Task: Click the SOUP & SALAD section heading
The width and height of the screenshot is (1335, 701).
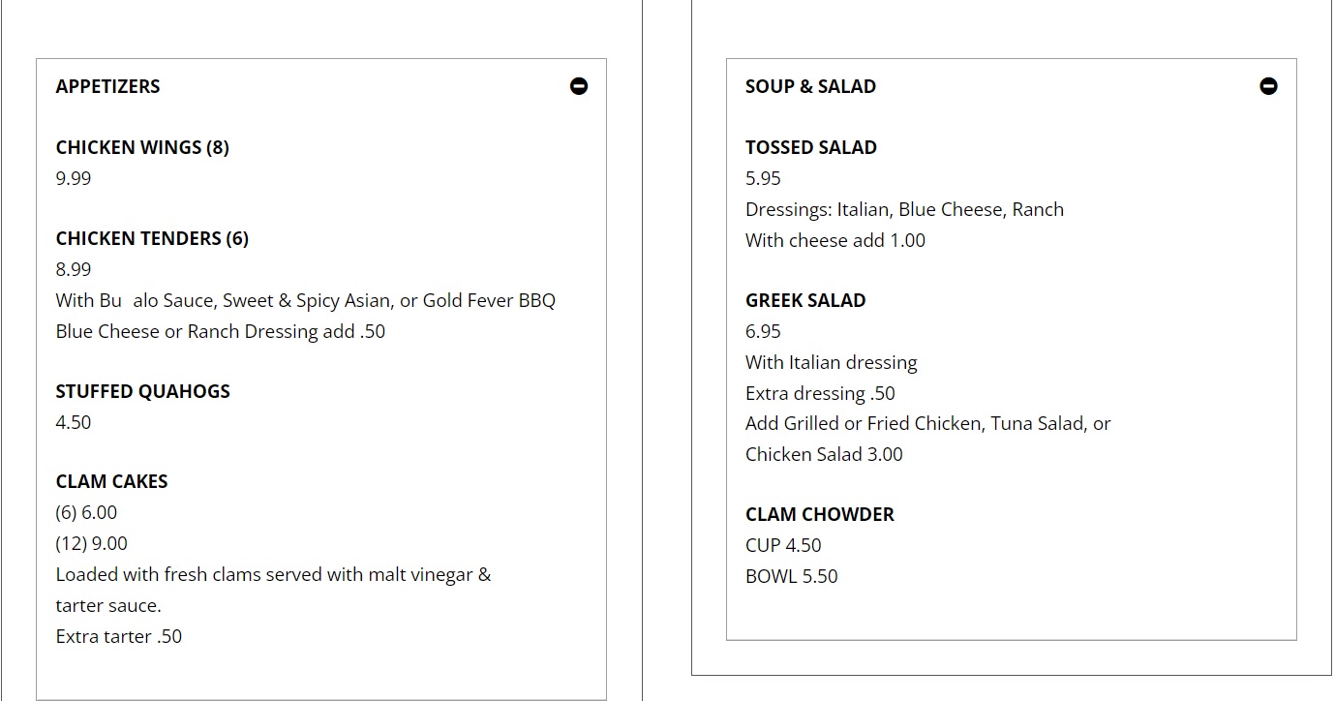Action: pyautogui.click(x=810, y=86)
